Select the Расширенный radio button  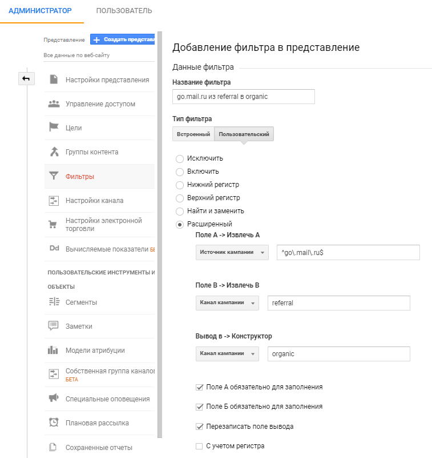coord(180,224)
